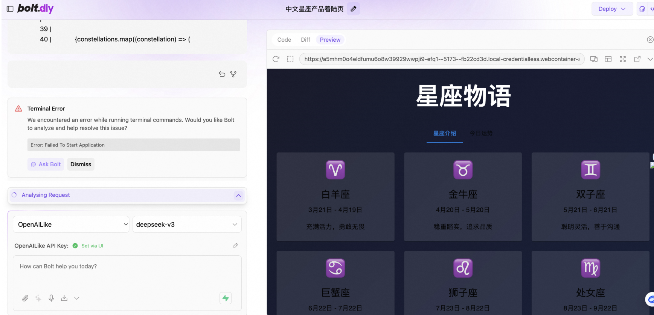Switch to the 今日运势 tab
This screenshot has height=315, width=654.
tap(481, 133)
